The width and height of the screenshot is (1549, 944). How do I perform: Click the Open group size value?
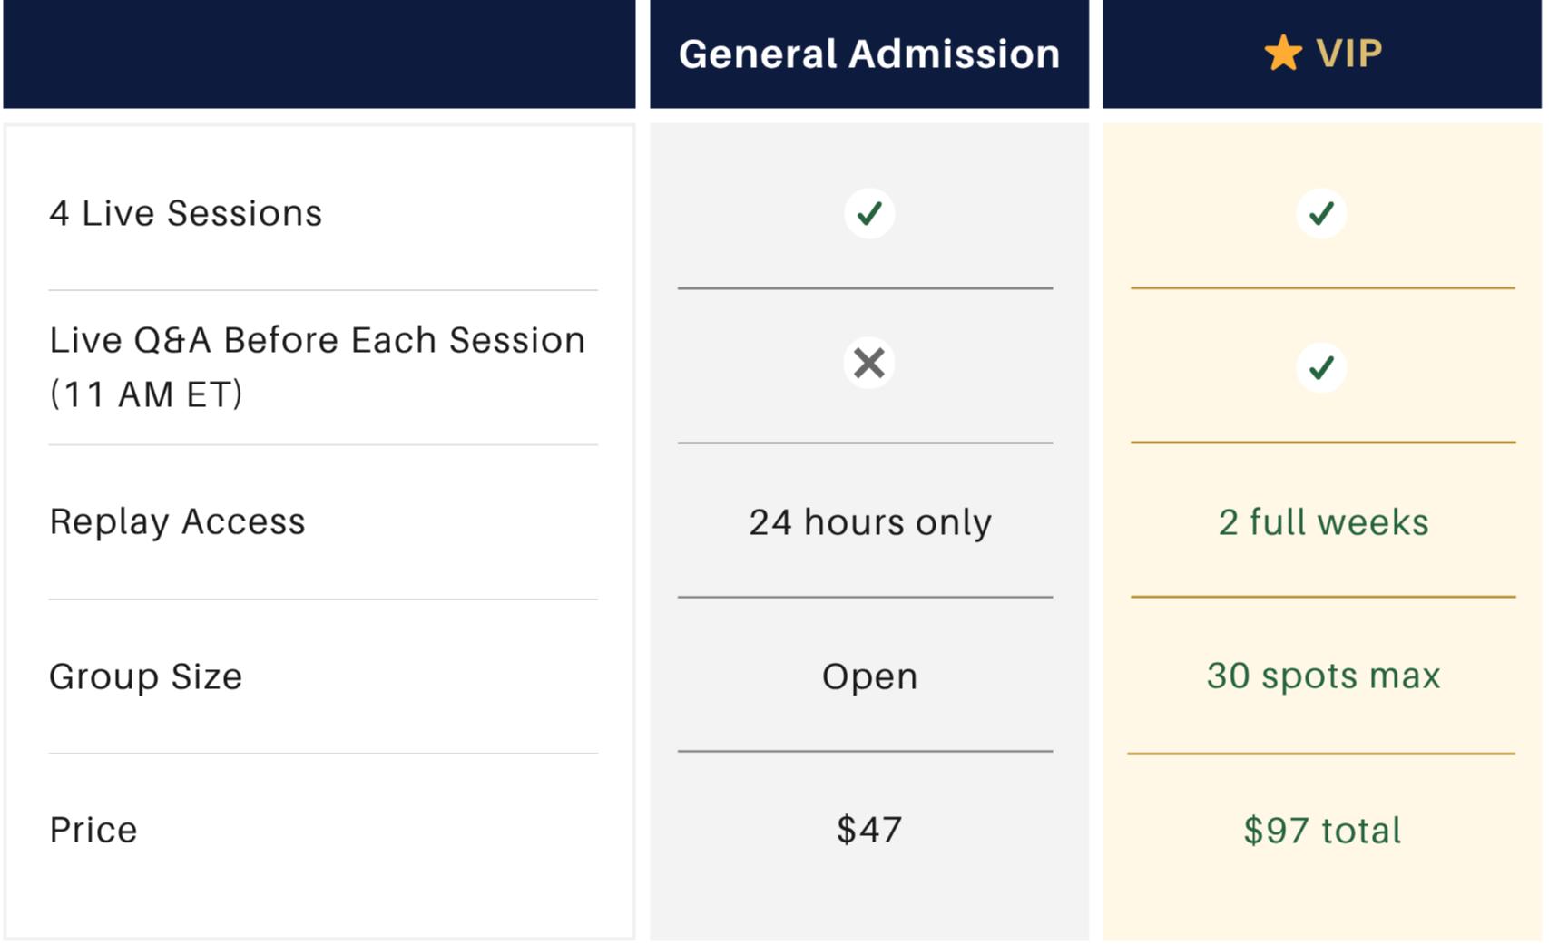tap(869, 676)
